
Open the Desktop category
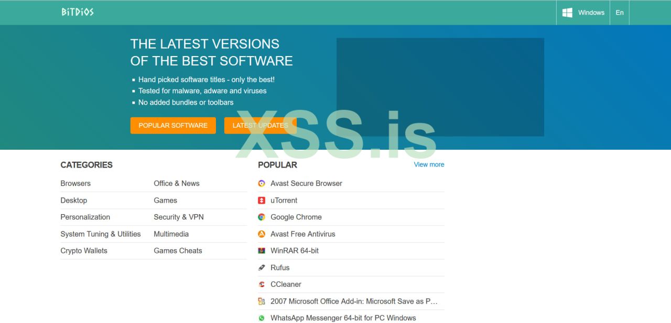[x=74, y=200]
